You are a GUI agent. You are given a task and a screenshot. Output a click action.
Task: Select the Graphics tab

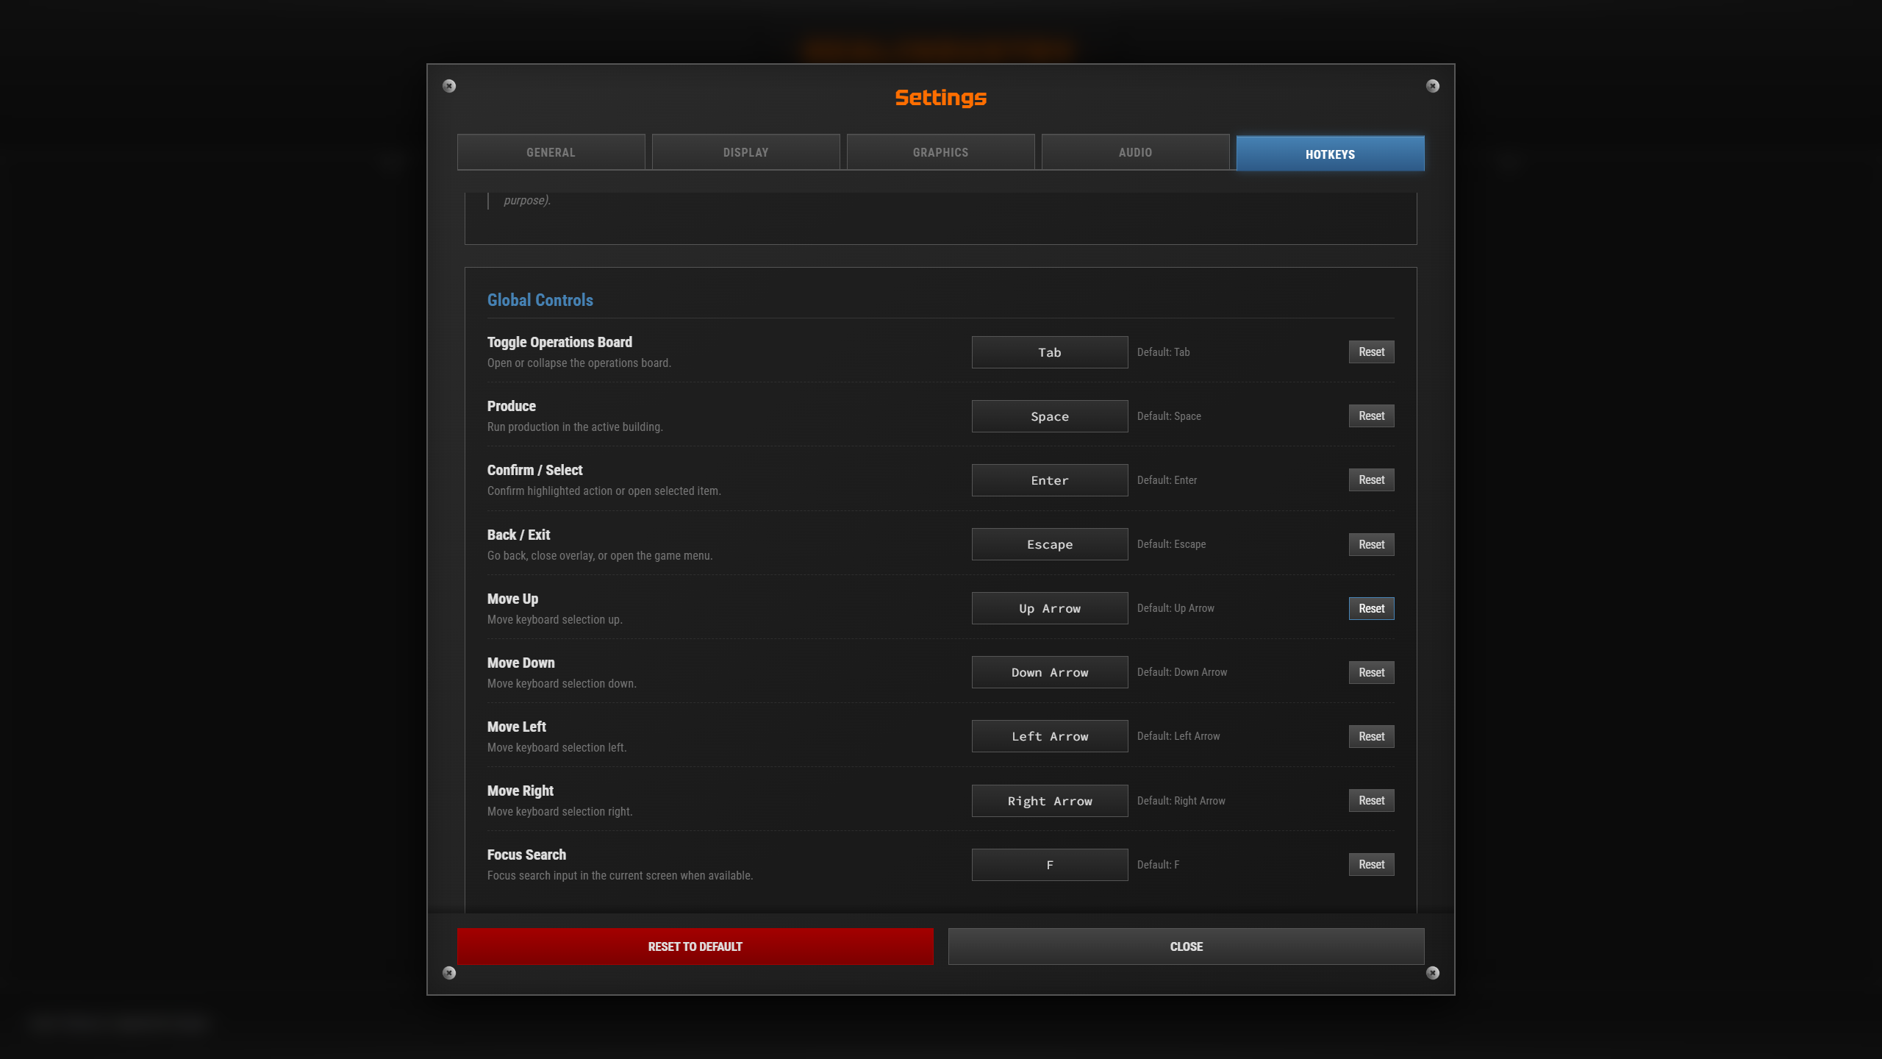pyautogui.click(x=940, y=152)
